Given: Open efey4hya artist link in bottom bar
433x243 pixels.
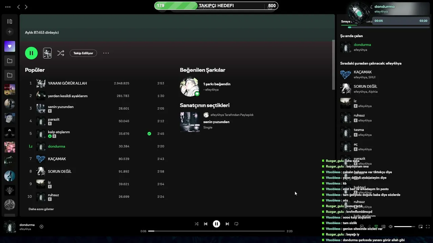Looking at the screenshot, I should [25, 229].
